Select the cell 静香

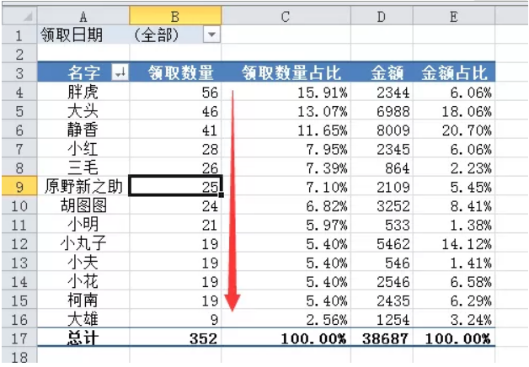click(83, 130)
